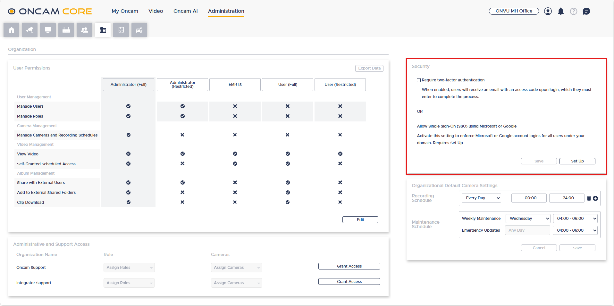The width and height of the screenshot is (614, 306).
Task: Click the Clip Download row label
Action: click(30, 203)
